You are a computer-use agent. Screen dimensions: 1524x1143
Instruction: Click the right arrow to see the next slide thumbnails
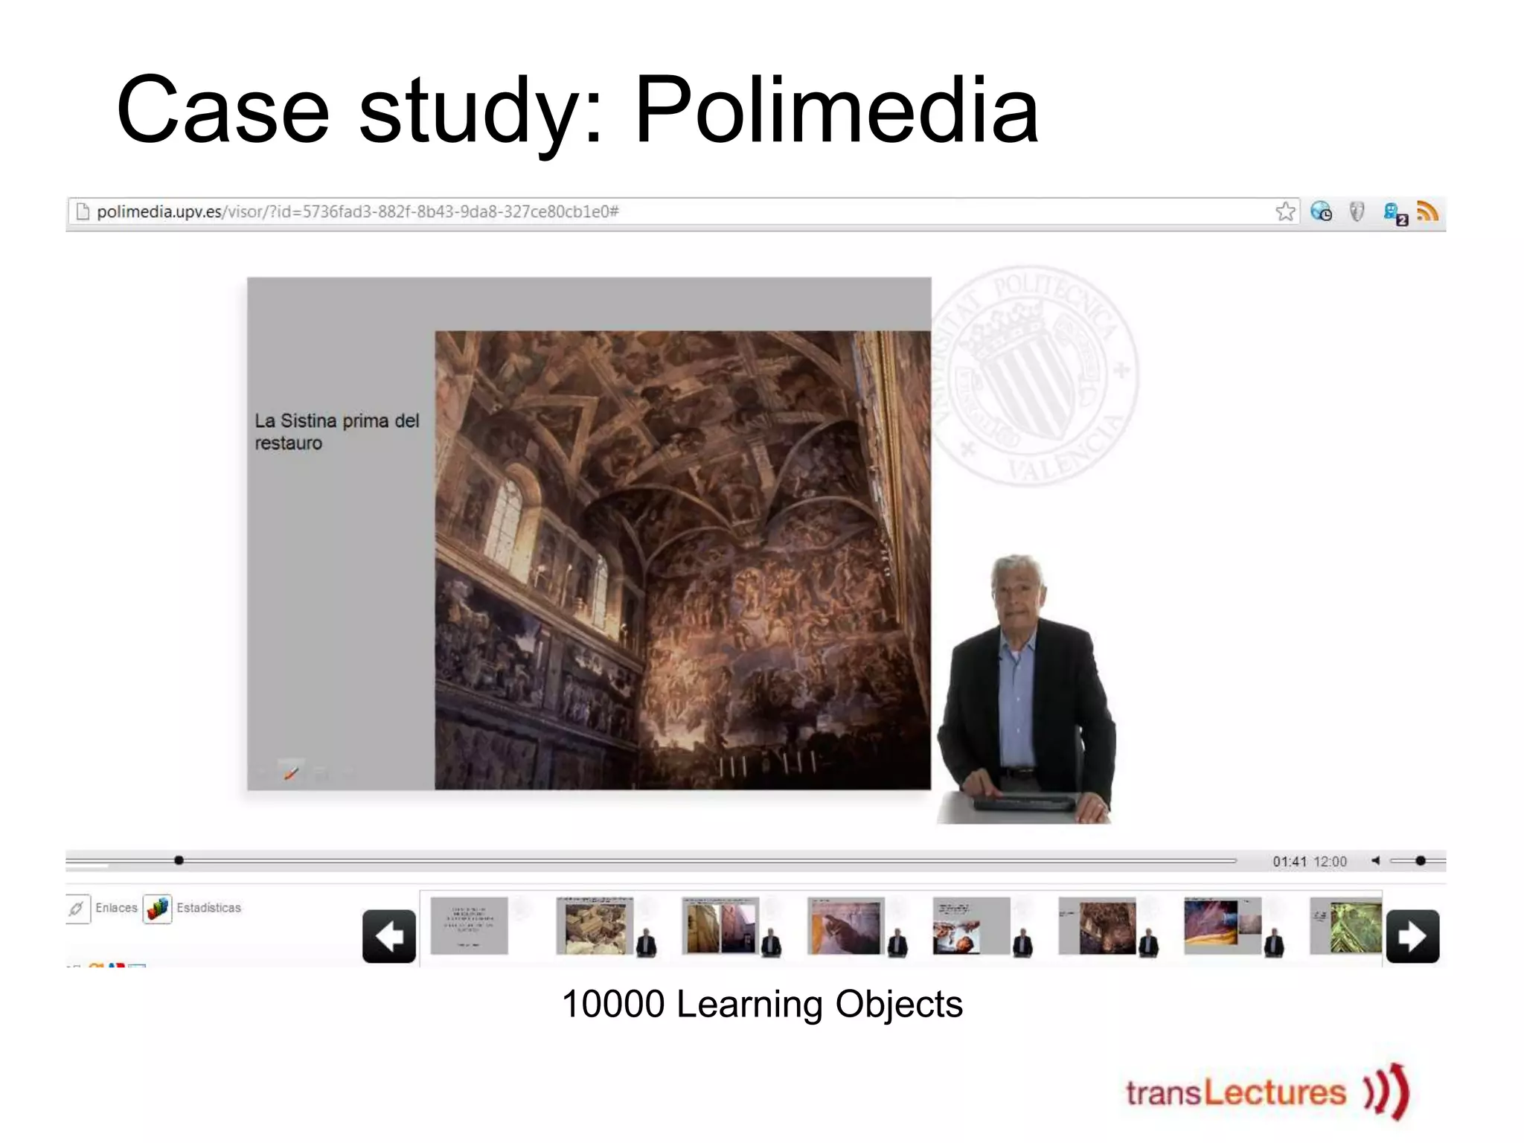click(1412, 936)
